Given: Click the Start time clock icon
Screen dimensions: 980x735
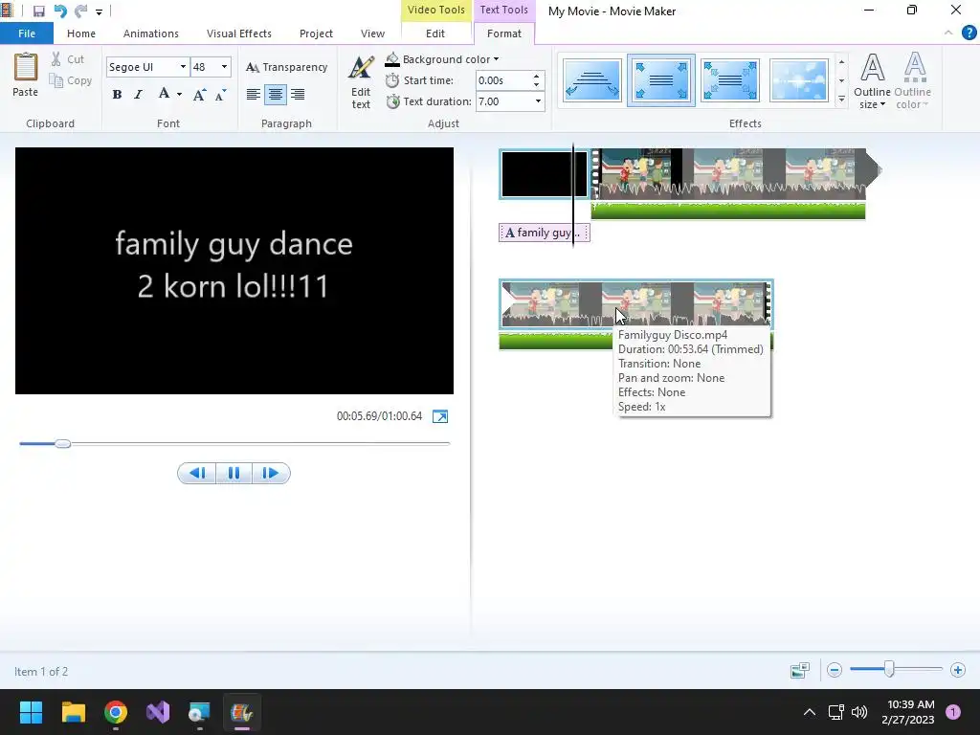Looking at the screenshot, I should [x=392, y=80].
